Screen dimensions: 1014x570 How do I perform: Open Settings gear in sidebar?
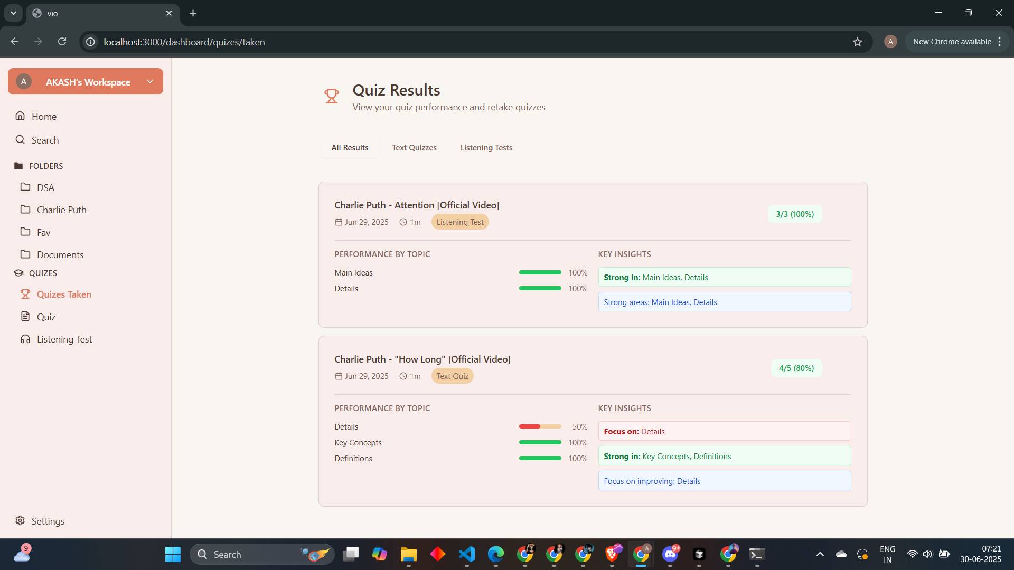(x=20, y=521)
